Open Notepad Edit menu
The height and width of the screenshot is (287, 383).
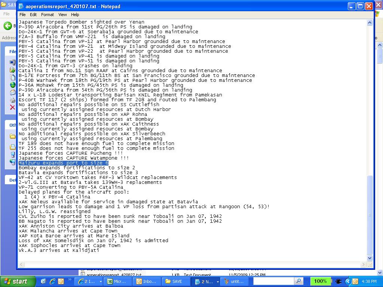(x=33, y=15)
